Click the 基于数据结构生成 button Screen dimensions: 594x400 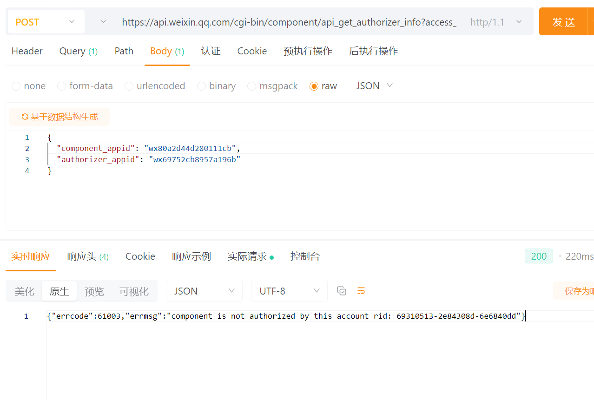click(x=59, y=117)
